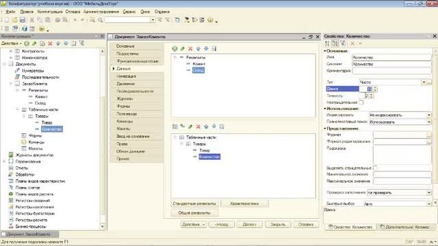Click the Далее> button
438x246 pixels.
click(x=249, y=224)
